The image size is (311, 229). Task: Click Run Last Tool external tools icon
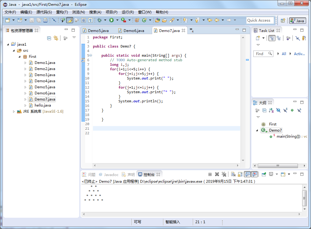tap(123, 20)
